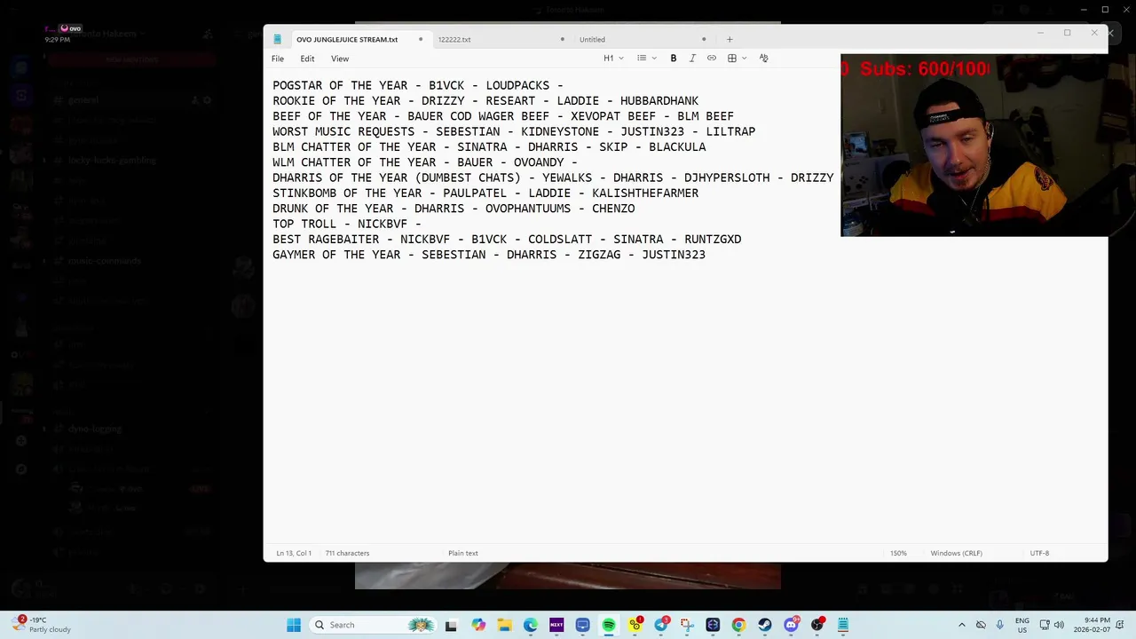Click Ln 13, Col 1 in status bar

(x=294, y=553)
